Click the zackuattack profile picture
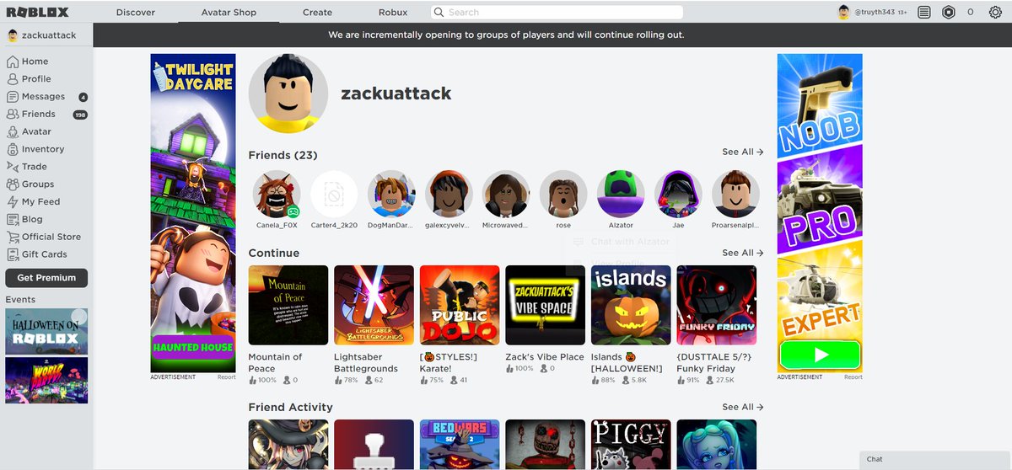1012x470 pixels. point(288,93)
